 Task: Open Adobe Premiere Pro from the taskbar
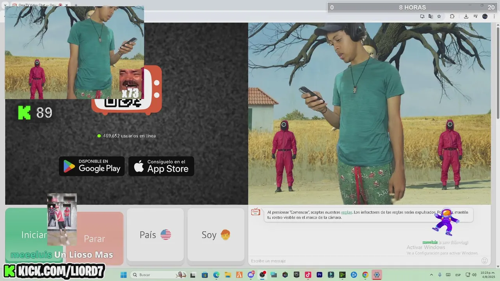[320, 275]
